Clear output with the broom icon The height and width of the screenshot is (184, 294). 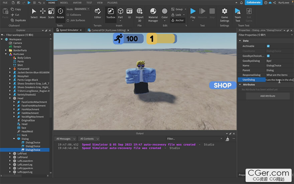pyautogui.click(x=227, y=139)
